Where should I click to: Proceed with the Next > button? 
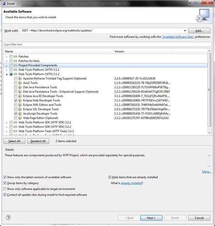tap(151, 218)
